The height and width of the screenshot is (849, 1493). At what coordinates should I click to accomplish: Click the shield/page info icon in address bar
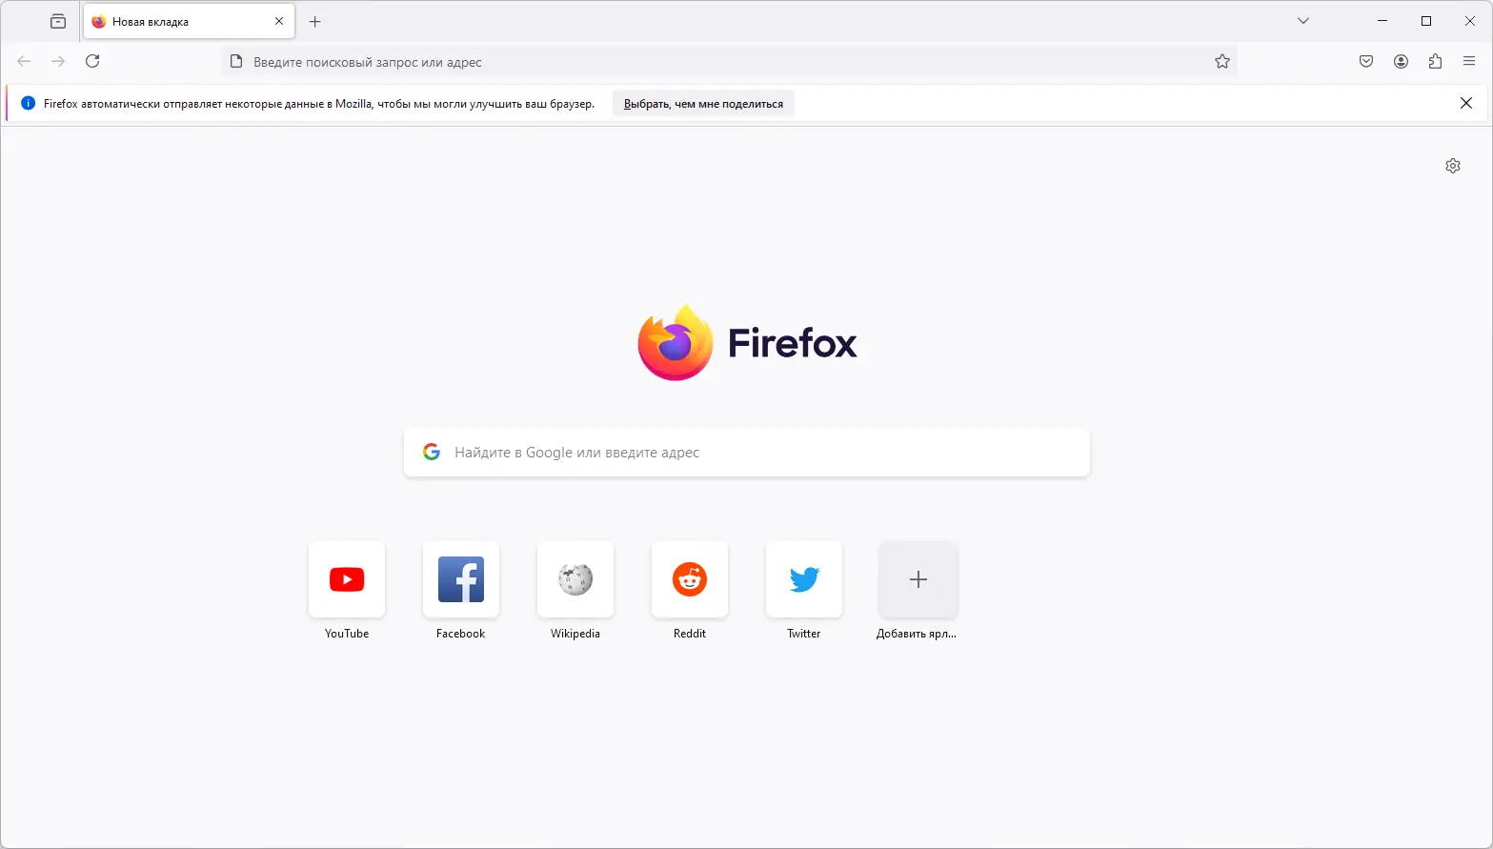(x=235, y=61)
